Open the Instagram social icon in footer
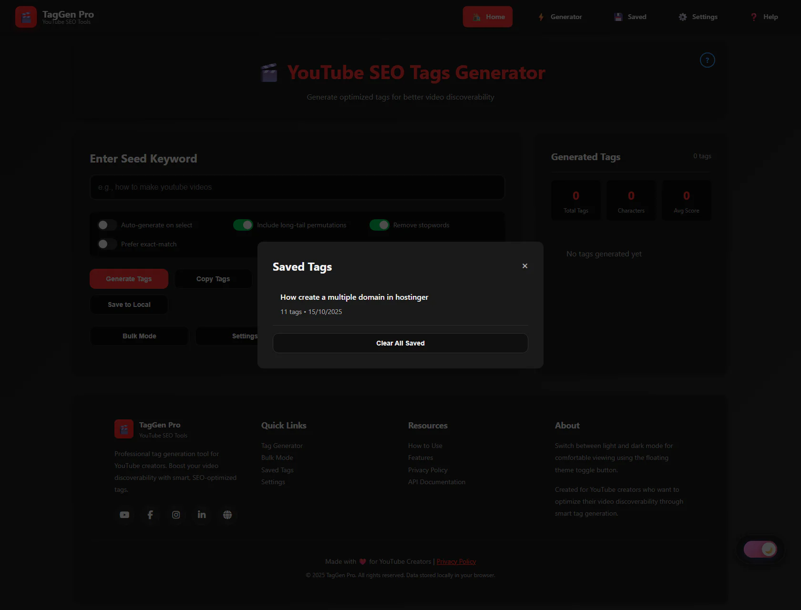This screenshot has width=801, height=610. 176,515
